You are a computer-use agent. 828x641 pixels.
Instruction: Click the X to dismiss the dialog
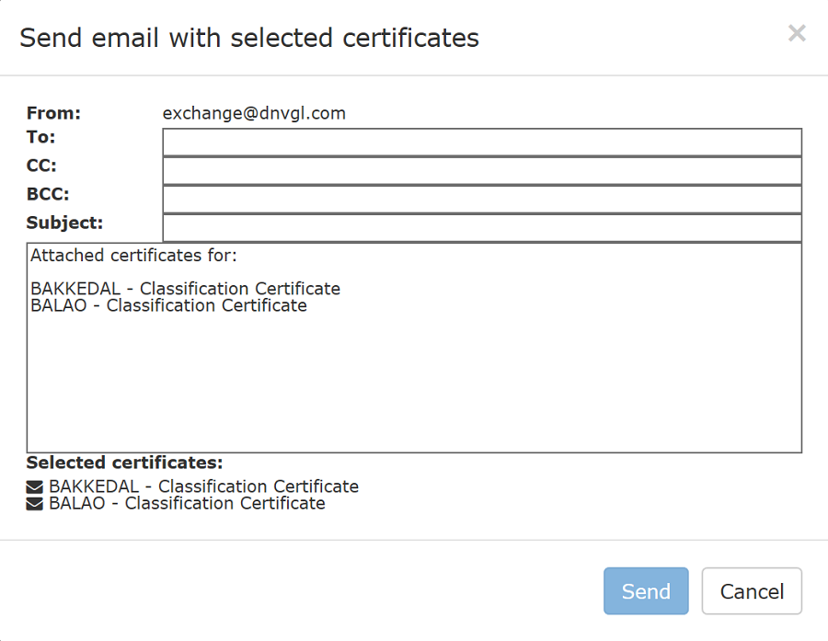click(797, 33)
